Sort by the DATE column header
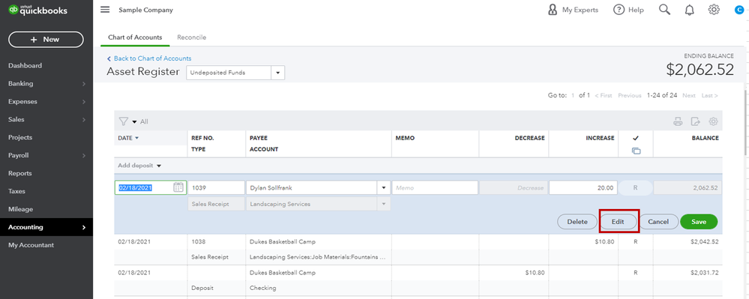The image size is (749, 299). 128,138
